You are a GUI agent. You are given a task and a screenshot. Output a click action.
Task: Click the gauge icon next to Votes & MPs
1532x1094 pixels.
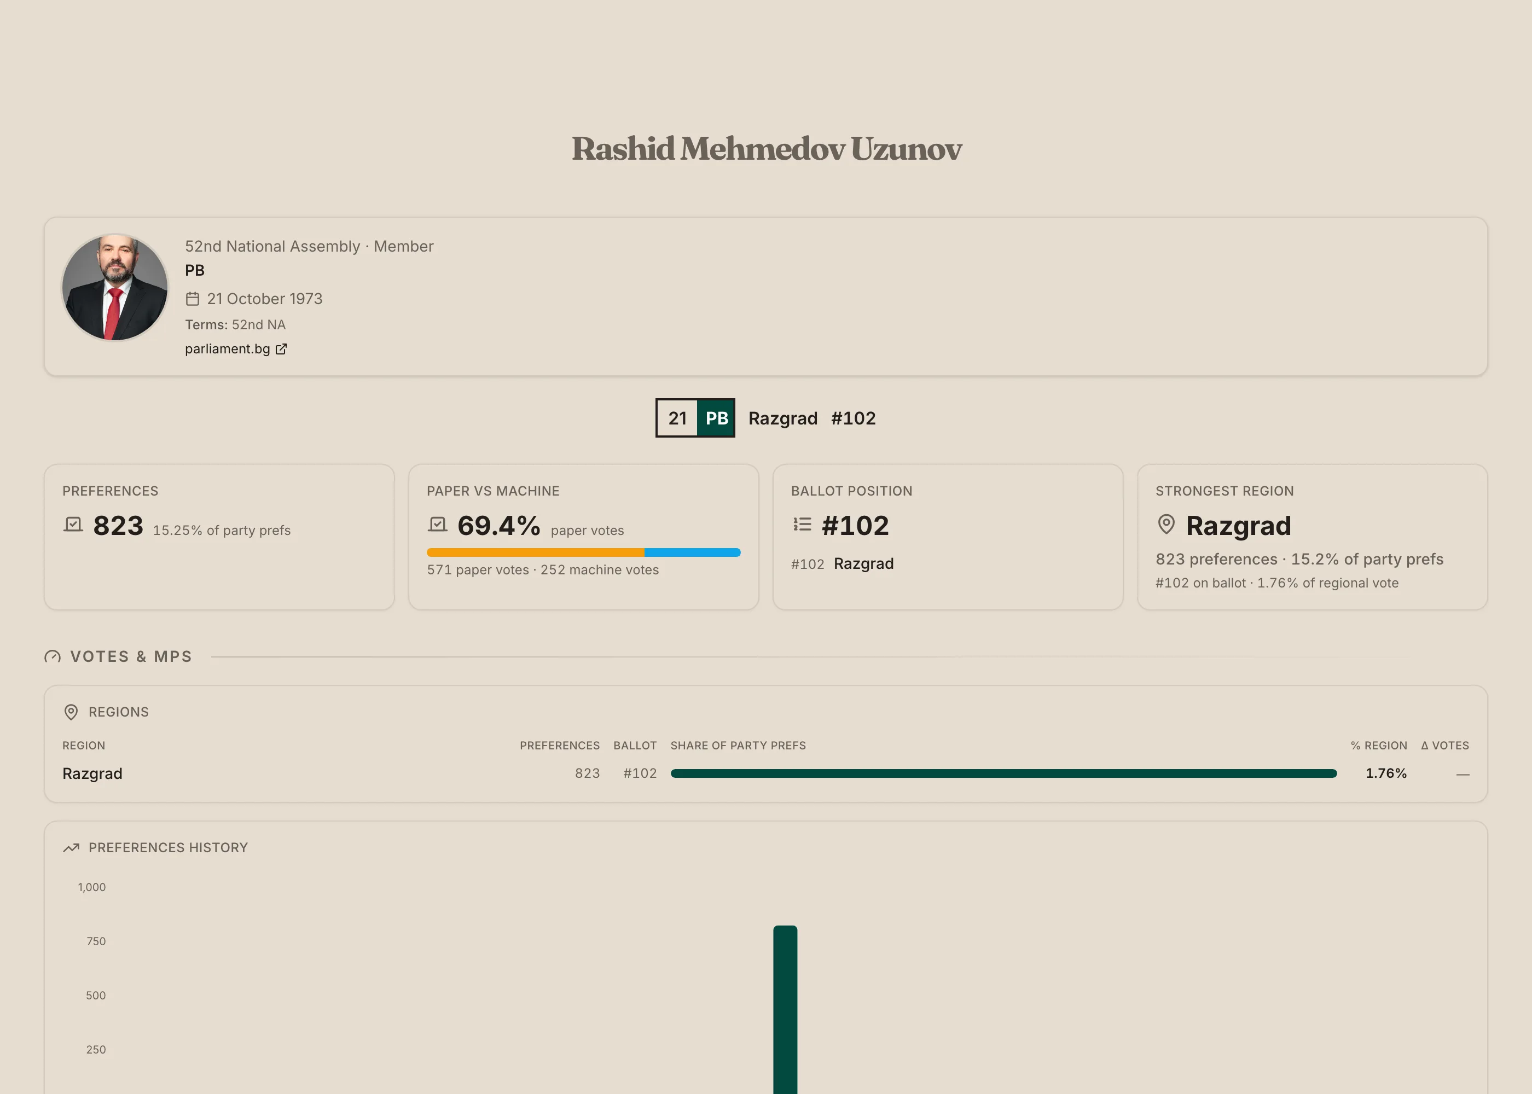click(53, 657)
